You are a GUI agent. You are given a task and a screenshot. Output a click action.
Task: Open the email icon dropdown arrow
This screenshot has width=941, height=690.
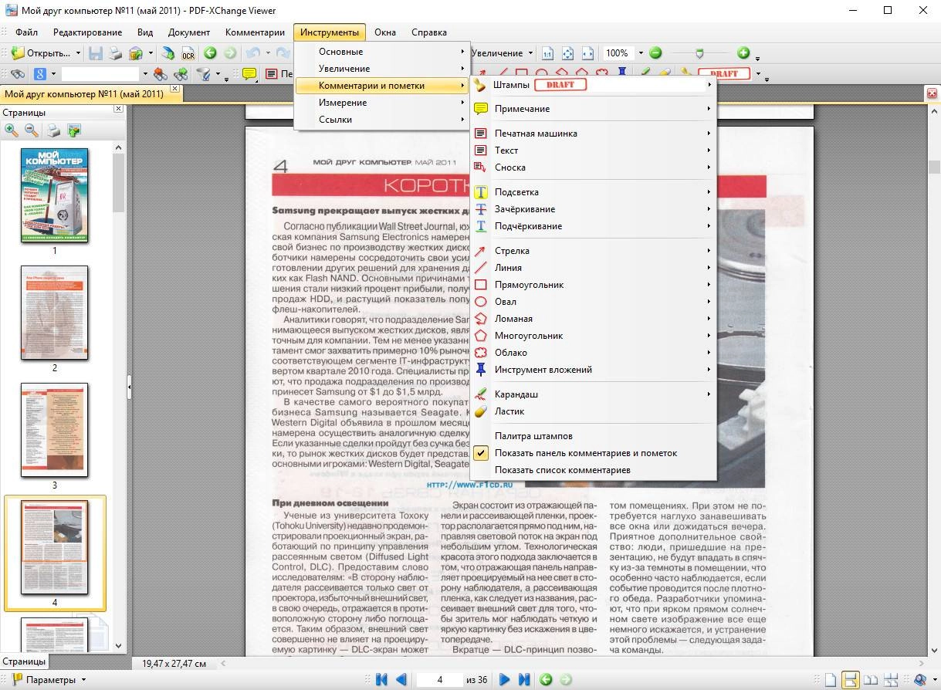coord(150,53)
